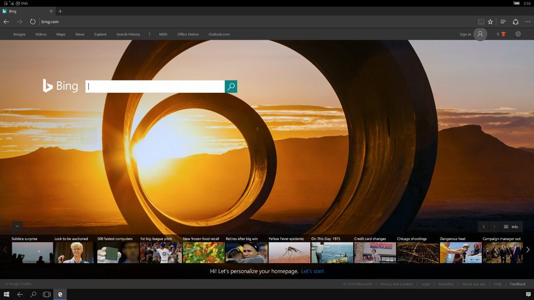534x300 pixels.
Task: Advance news carousel with right chevron arrow
Action: 528,249
